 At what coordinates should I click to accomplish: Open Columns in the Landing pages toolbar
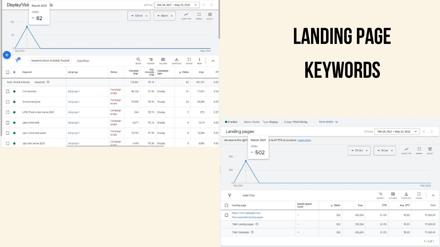coord(393,195)
